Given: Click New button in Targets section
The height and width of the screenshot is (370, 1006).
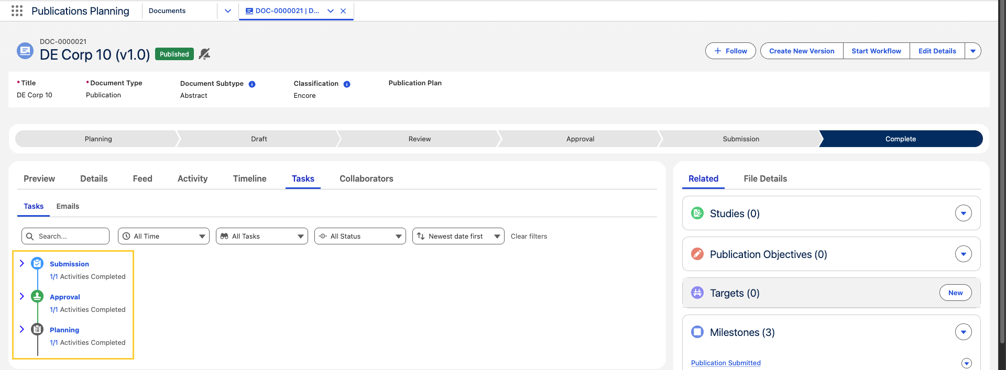Looking at the screenshot, I should (x=955, y=293).
